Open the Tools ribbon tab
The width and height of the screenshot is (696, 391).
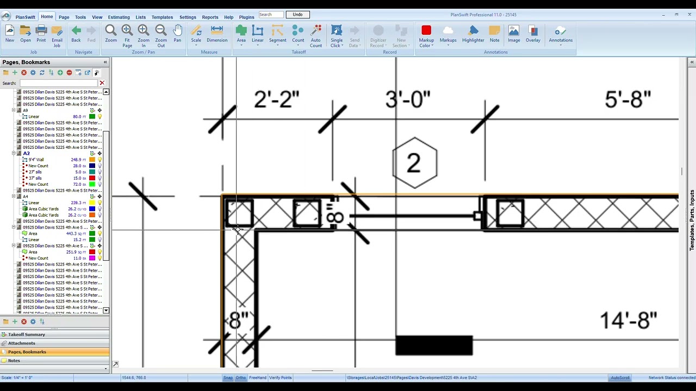coord(80,17)
